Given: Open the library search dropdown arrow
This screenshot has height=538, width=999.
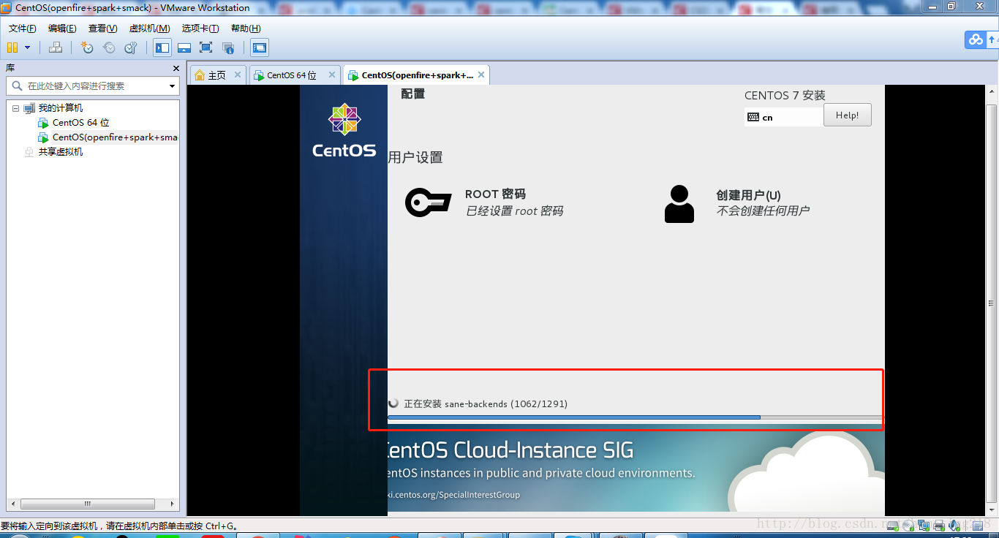Looking at the screenshot, I should (x=173, y=86).
